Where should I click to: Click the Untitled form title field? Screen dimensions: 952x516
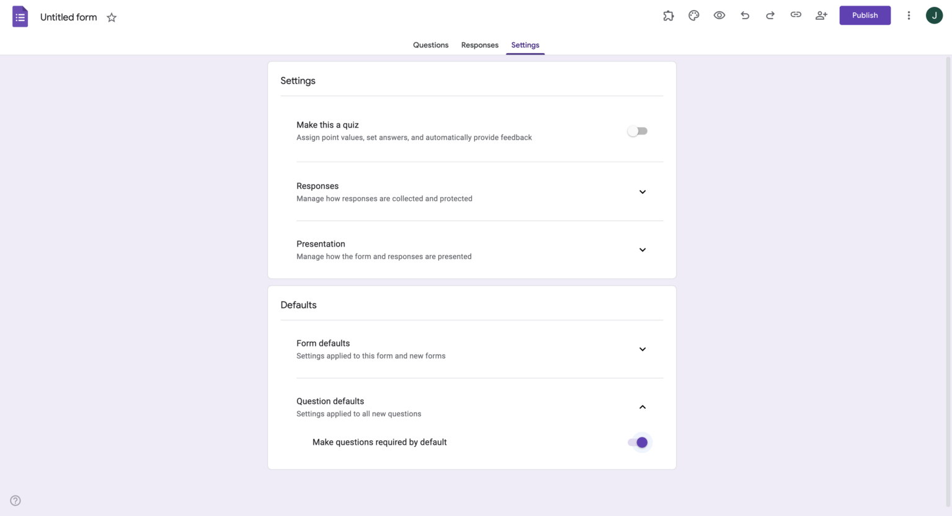[x=68, y=17]
